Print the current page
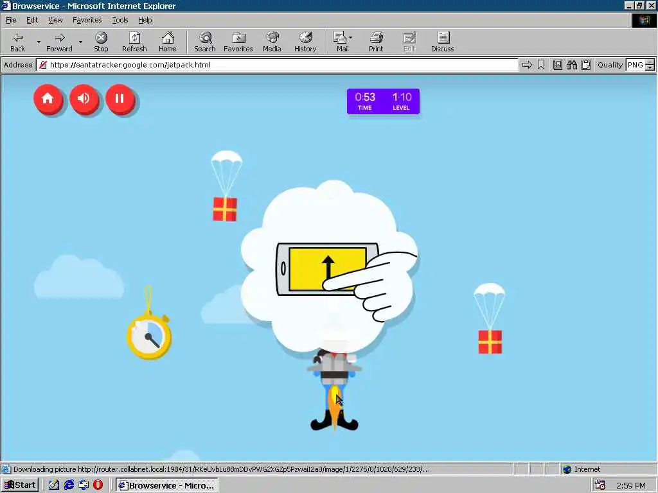658x493 pixels. 376,42
